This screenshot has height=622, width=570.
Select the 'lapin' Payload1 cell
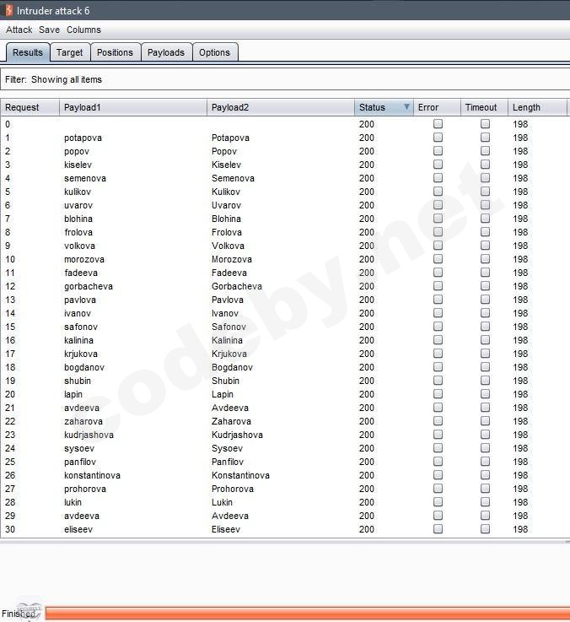(x=73, y=394)
